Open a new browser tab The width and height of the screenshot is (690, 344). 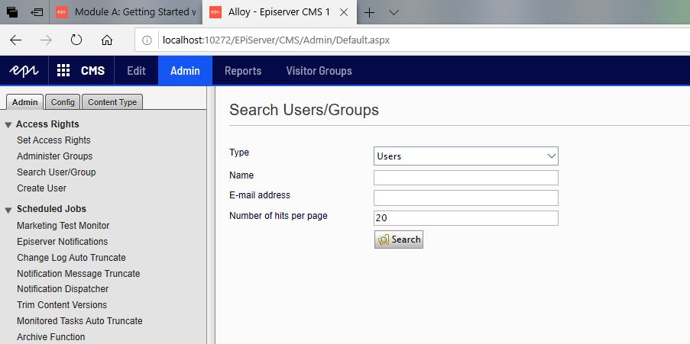coord(369,12)
